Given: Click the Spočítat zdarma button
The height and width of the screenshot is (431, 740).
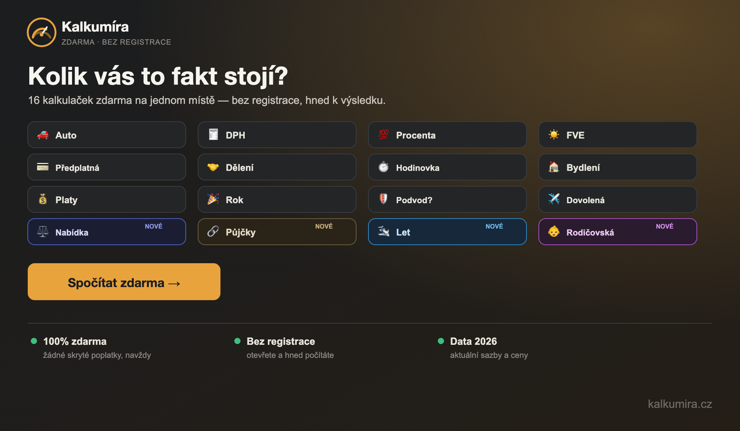Looking at the screenshot, I should coord(124,282).
